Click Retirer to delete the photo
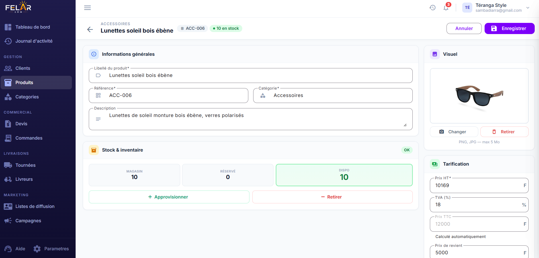Viewport: 539px width, 258px height. [x=504, y=132]
